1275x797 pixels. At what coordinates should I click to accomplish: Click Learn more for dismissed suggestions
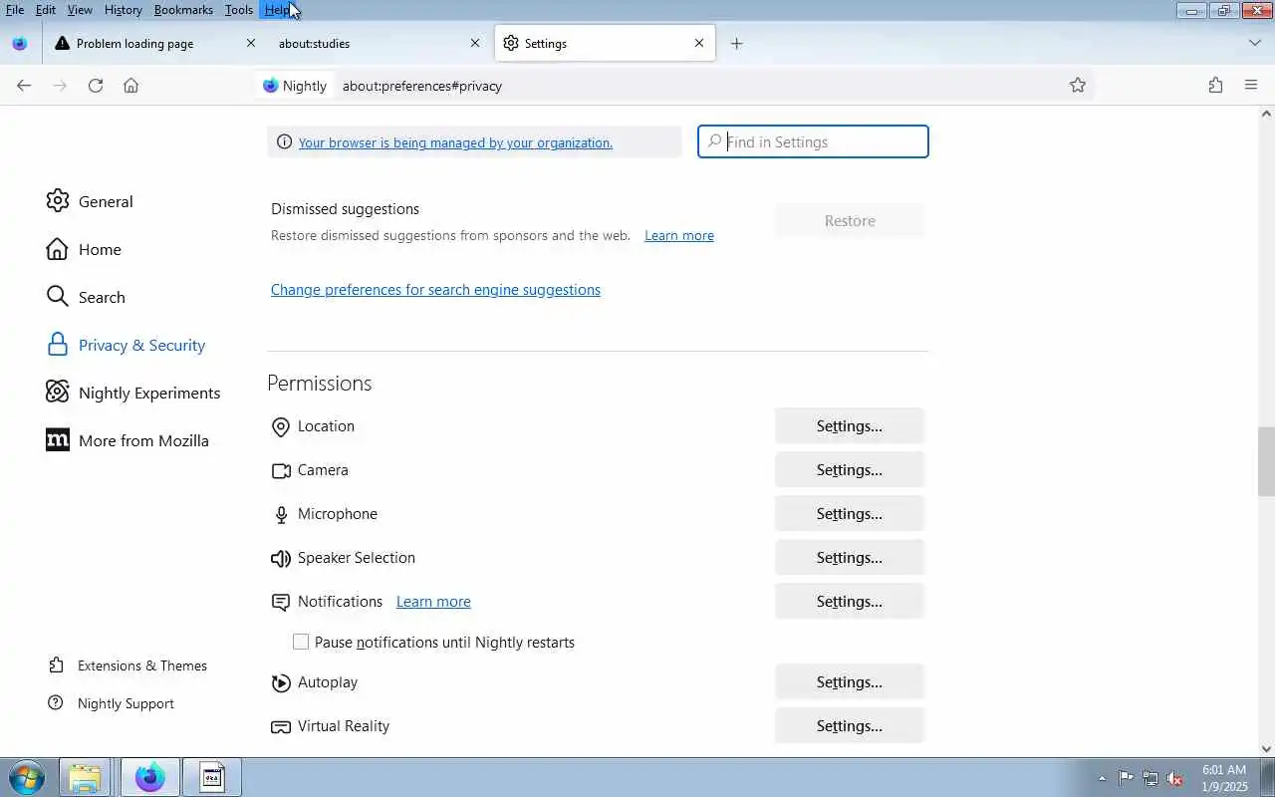point(679,236)
